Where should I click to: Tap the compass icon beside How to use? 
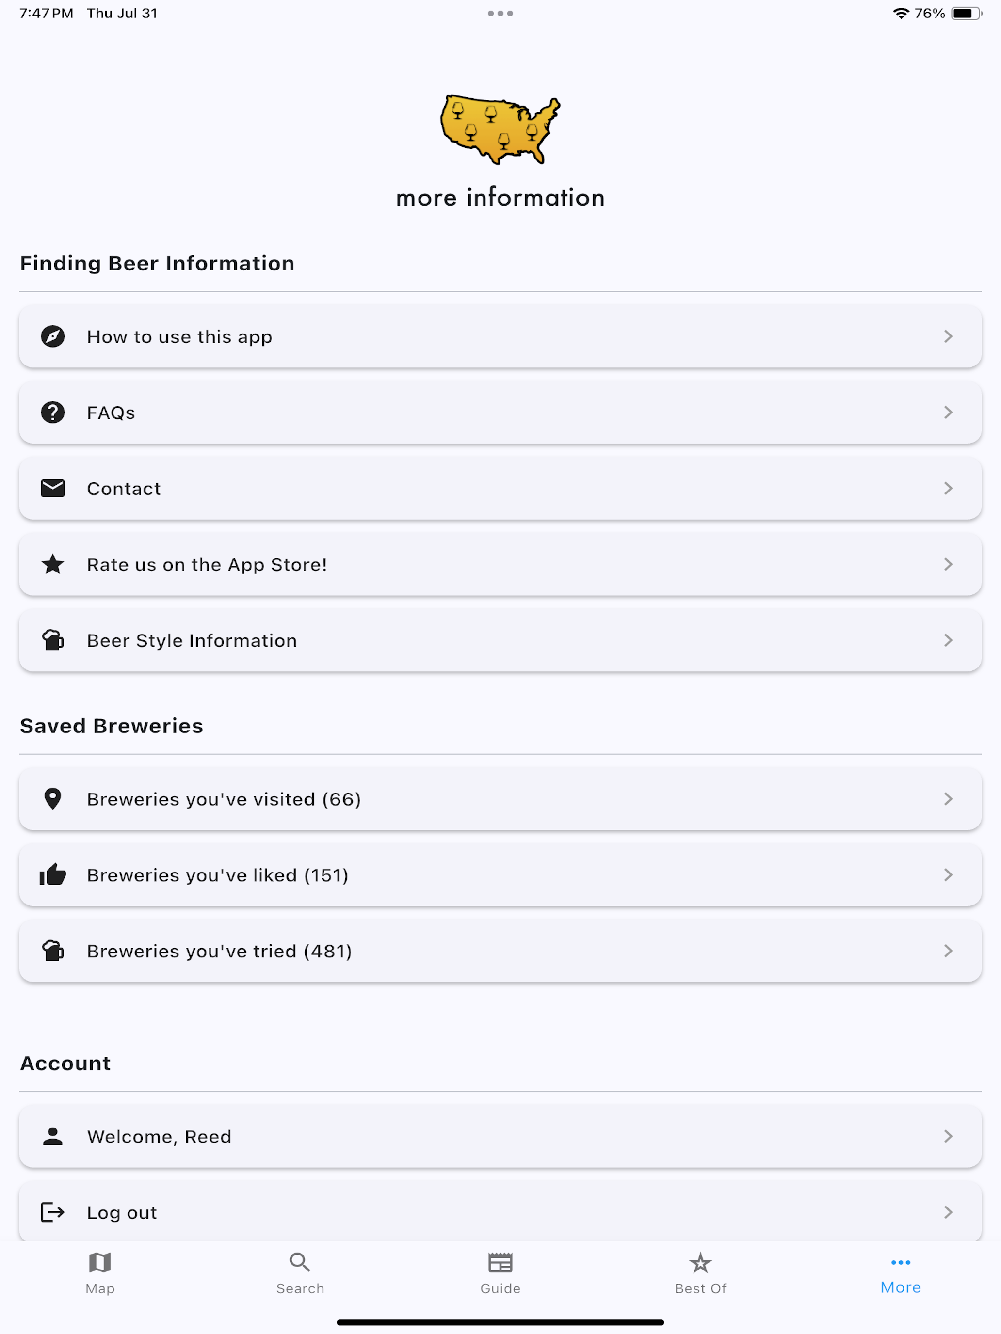point(53,336)
